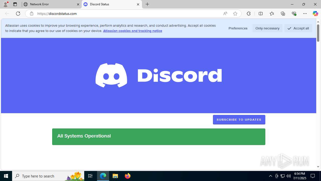Click All Systems Operational status banner
Screen dimensions: 321x181
click(x=158, y=137)
